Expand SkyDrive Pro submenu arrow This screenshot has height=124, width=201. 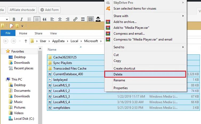[183, 3]
